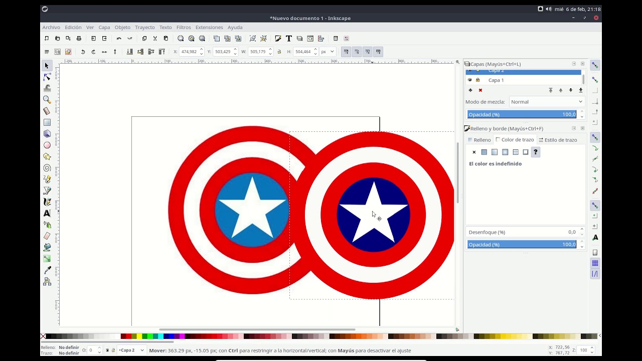Increase Desenfoque blur stepper
Image resolution: width=642 pixels, height=361 pixels.
[x=582, y=230]
